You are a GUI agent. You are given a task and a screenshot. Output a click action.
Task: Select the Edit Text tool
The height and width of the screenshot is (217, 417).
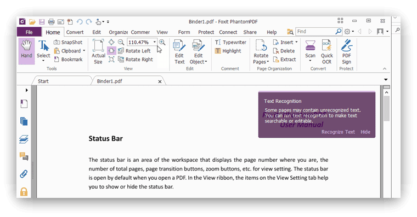179,52
